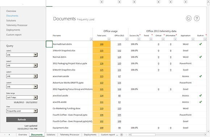210x137 pixels.
Task: Click Total users value 146 for NormalEmail.dotm
Action: point(102,44)
